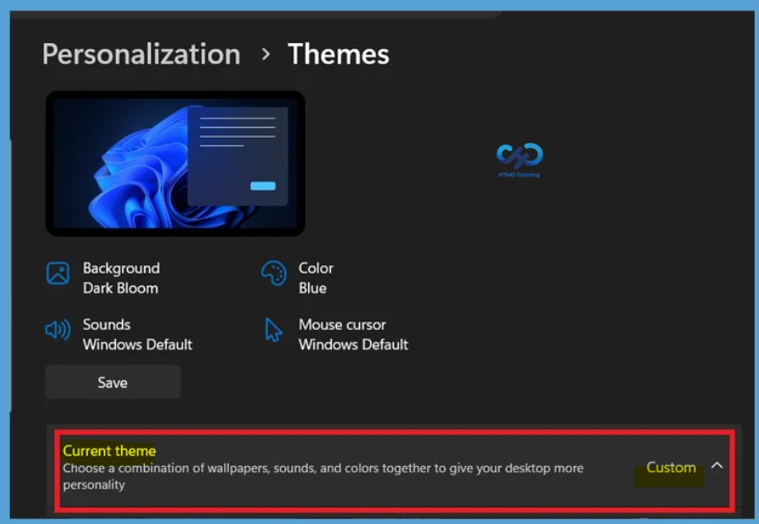
Task: Go back to Personalization breadcrumb
Action: (141, 54)
